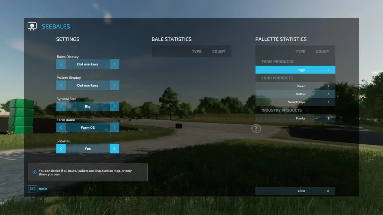Toggle Show all with right arrow
This screenshot has height=215, width=383.
pyautogui.click(x=114, y=149)
